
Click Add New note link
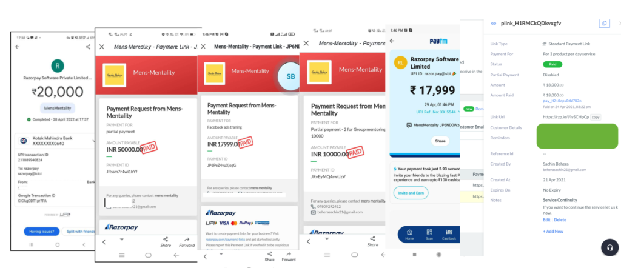tap(553, 232)
